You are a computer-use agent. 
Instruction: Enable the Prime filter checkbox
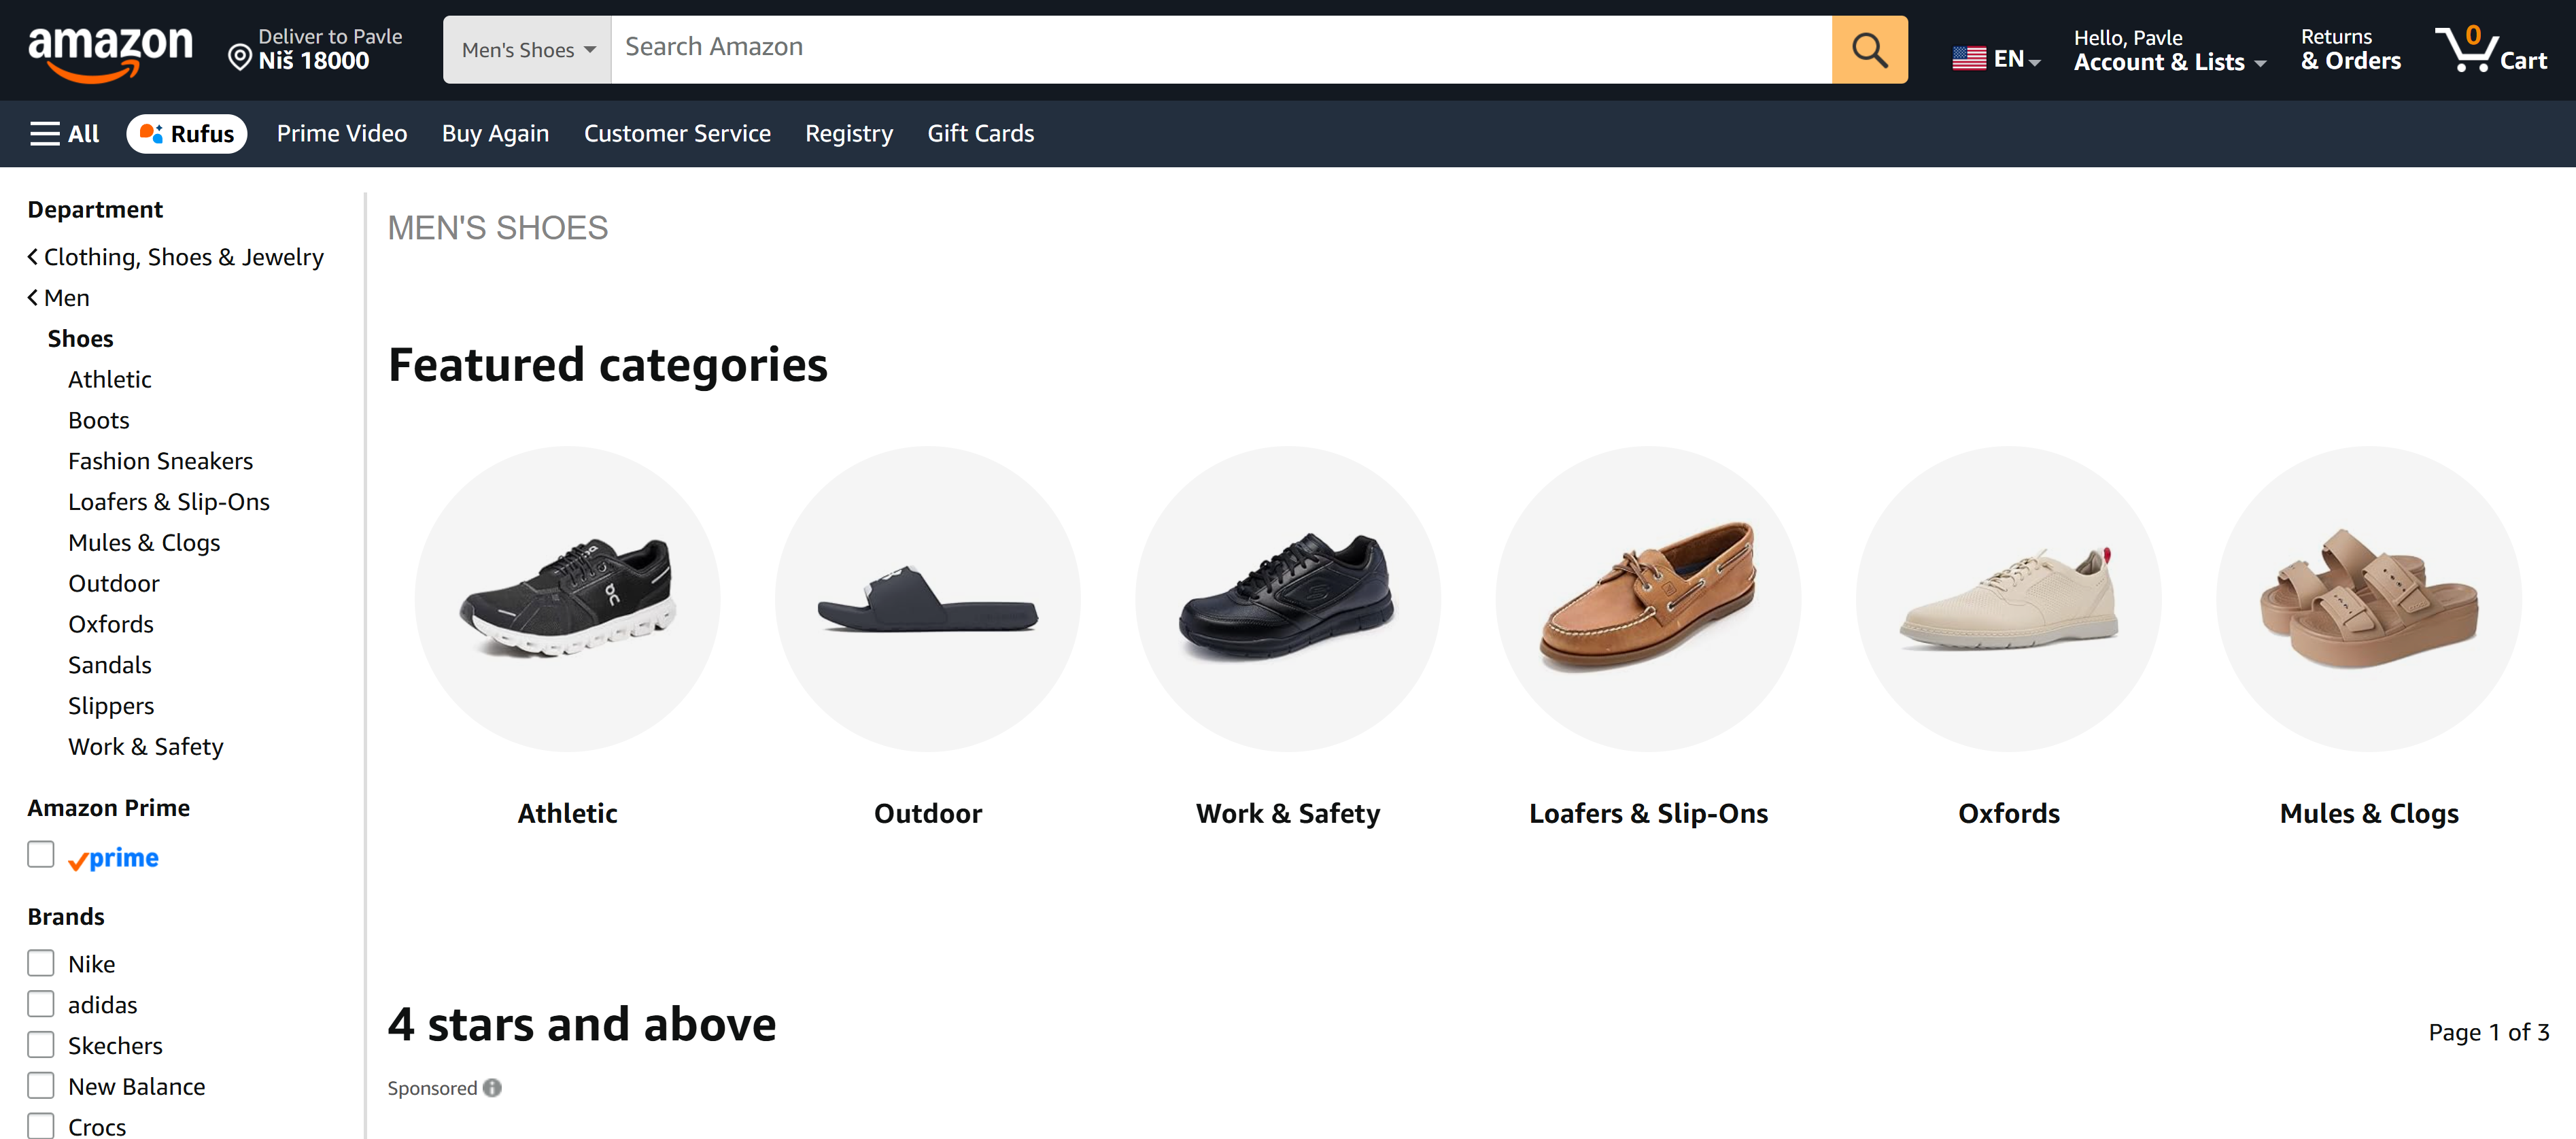click(40, 854)
